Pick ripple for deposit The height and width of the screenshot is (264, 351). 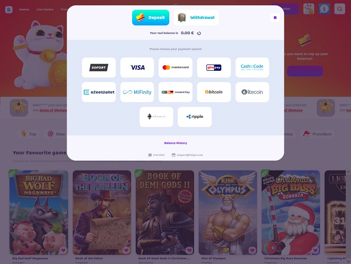coord(195,117)
